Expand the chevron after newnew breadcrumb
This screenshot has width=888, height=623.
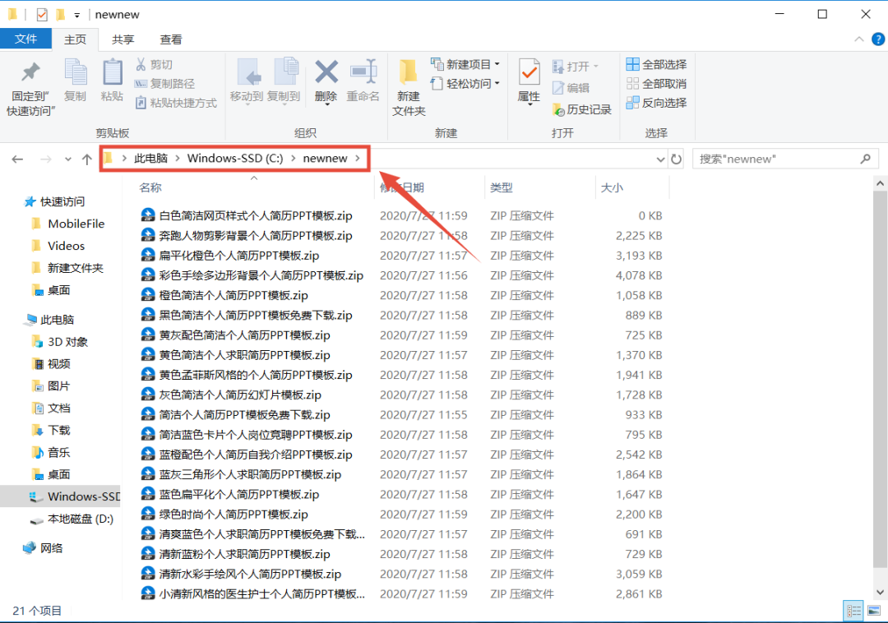click(358, 159)
